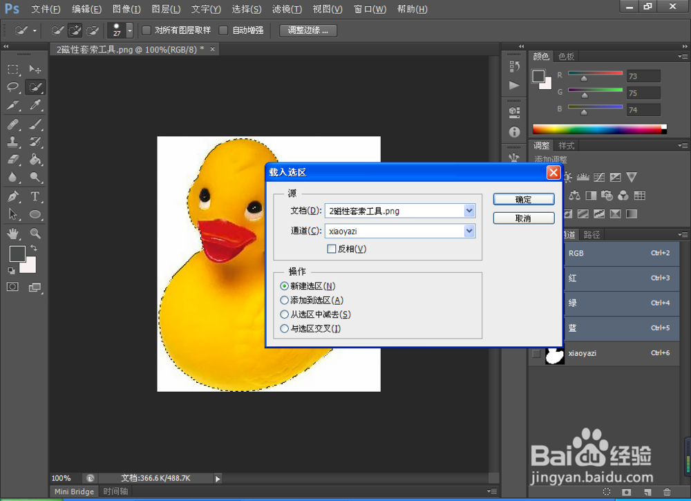Open the brush size picker dropdown
This screenshot has width=691, height=501.
tap(130, 30)
